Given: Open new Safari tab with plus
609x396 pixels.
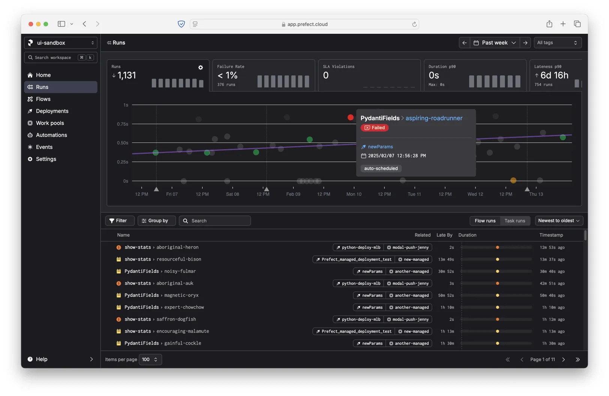Looking at the screenshot, I should [563, 24].
